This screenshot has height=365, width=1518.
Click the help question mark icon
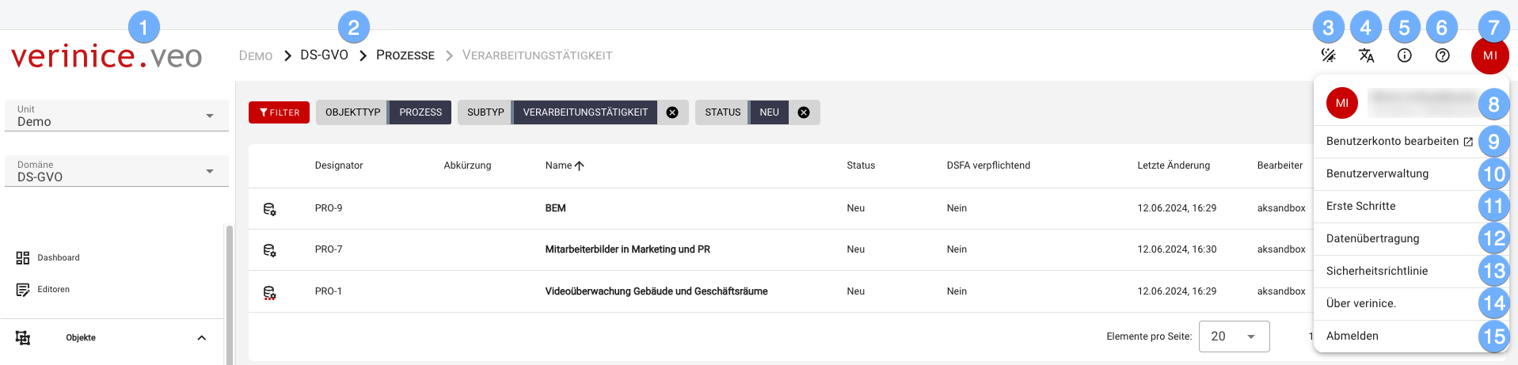pyautogui.click(x=1442, y=55)
